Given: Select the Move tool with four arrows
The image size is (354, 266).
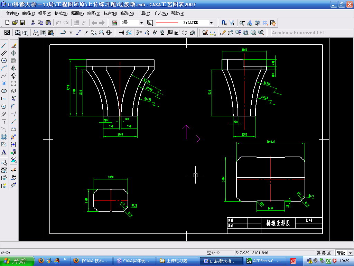Looking at the screenshot, I should [13, 53].
